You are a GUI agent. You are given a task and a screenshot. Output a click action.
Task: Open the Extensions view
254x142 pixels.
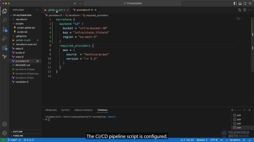coord(4,48)
